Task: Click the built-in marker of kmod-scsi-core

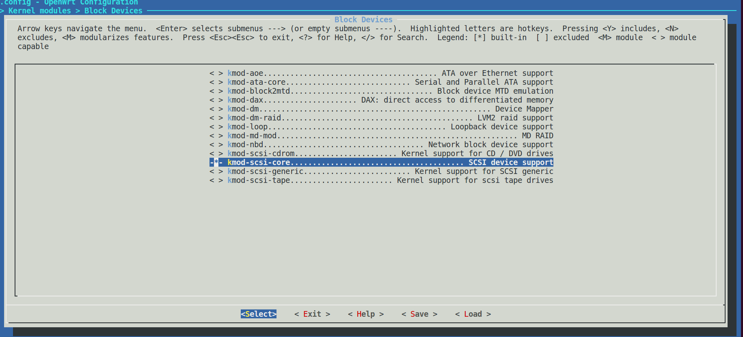Action: click(x=216, y=163)
